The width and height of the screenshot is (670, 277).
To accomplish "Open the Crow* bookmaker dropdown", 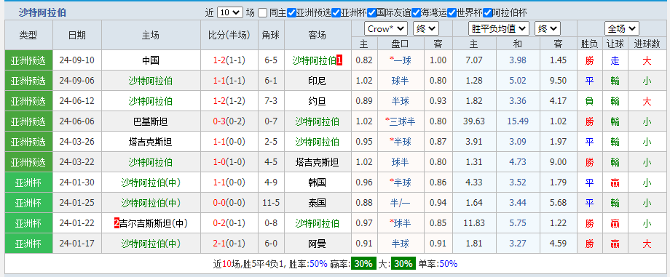I will [x=386, y=29].
